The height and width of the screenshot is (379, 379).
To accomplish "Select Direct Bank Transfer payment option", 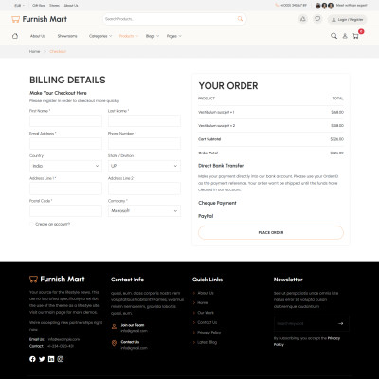I will coord(221,166).
